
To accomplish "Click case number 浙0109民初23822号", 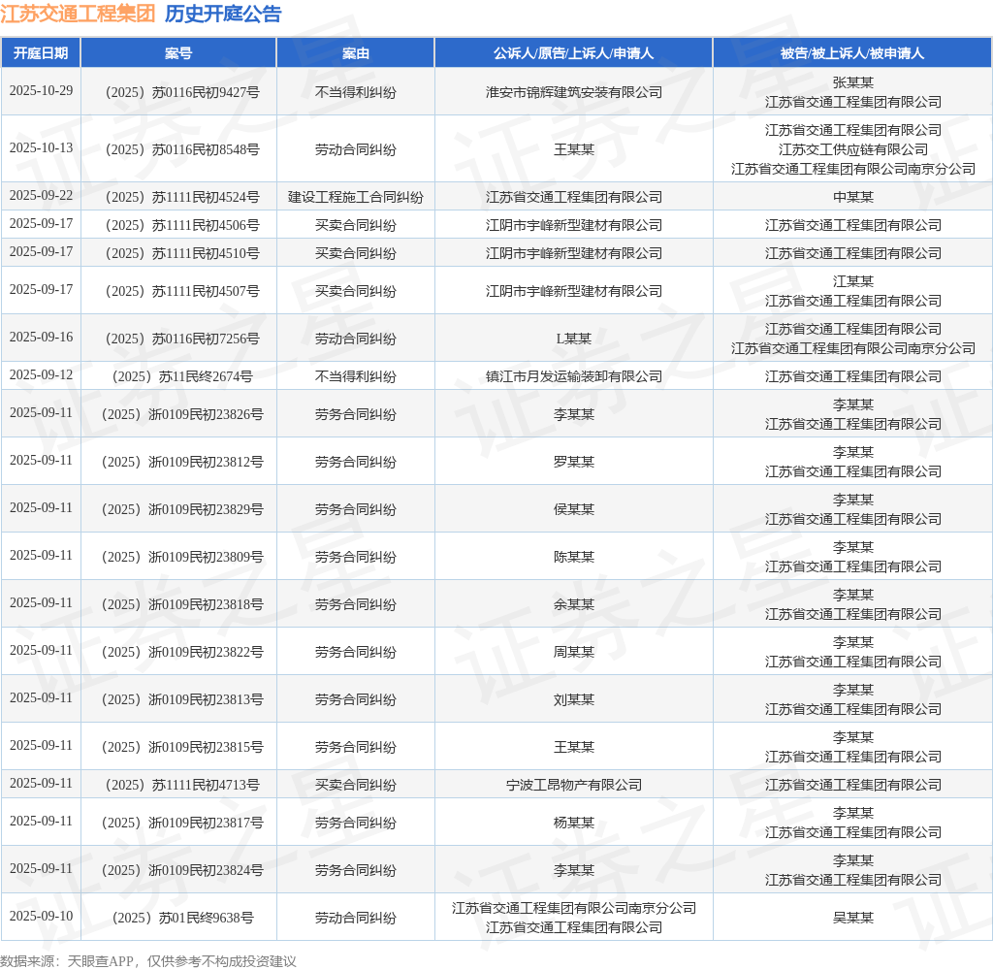I will pyautogui.click(x=182, y=652).
